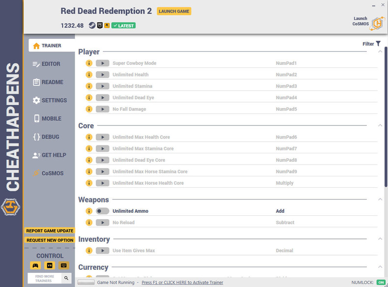Screen dimensions: 388x287
Task: Collapse the Core section
Action: tap(380, 125)
